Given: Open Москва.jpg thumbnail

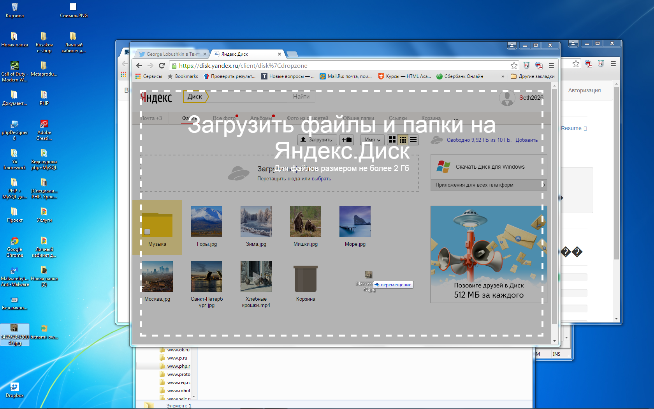Looking at the screenshot, I should (157, 277).
